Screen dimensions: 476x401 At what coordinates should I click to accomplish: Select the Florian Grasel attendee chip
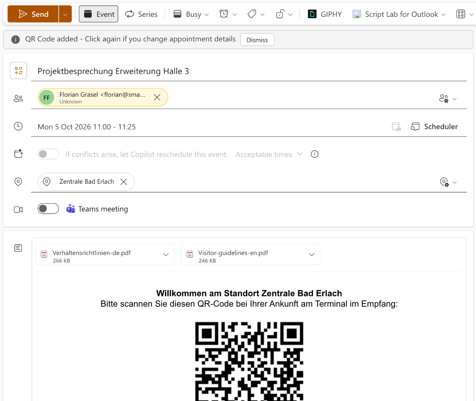102,97
